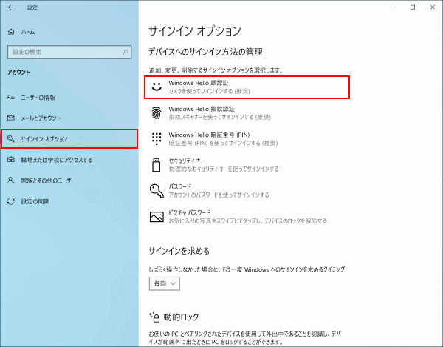Viewport: 443px width, 347px height.
Task: Expand the ピクチャ パスワード option
Action: (247, 217)
